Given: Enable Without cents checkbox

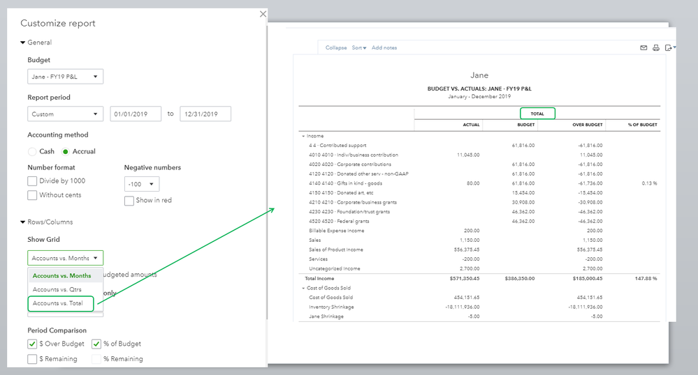Looking at the screenshot, I should tap(32, 195).
